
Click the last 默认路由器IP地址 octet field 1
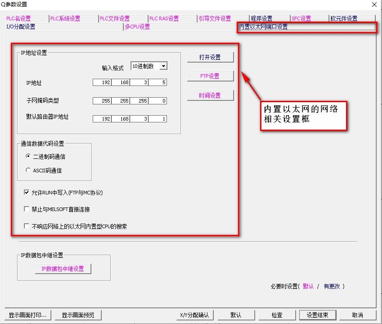(157, 119)
